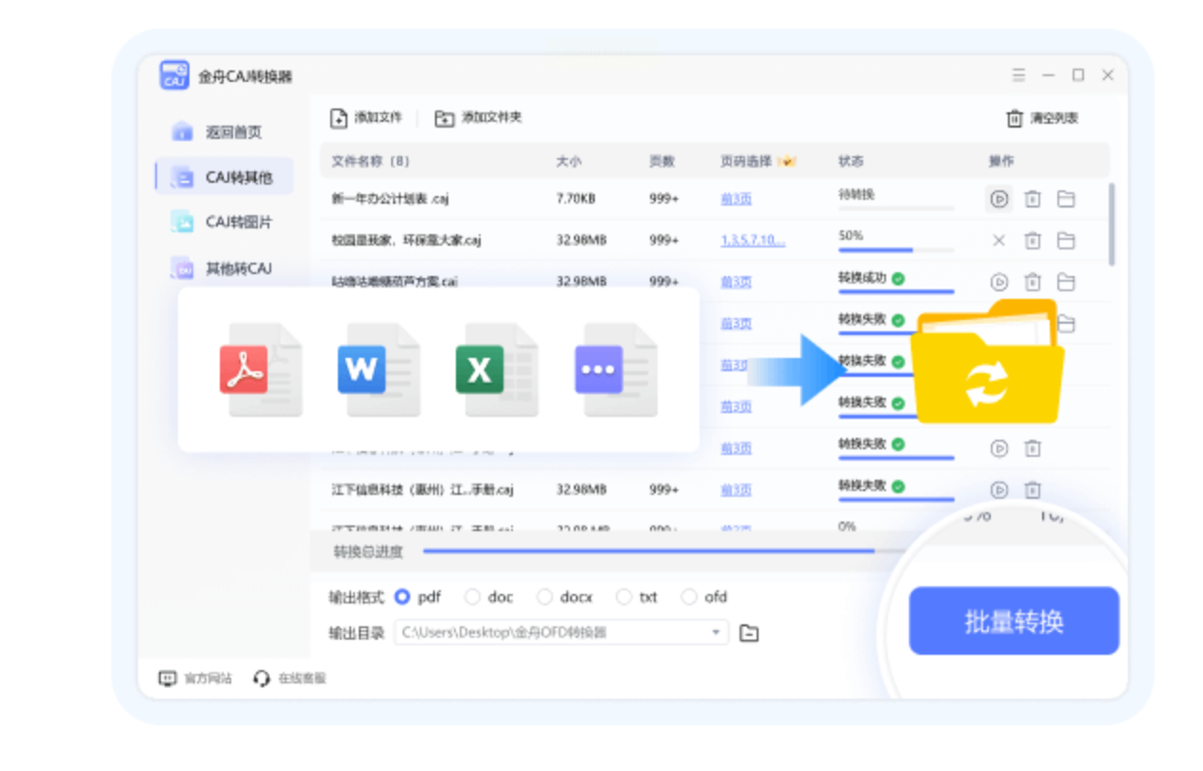Select doc output format
The height and width of the screenshot is (771, 1203).
click(x=472, y=597)
